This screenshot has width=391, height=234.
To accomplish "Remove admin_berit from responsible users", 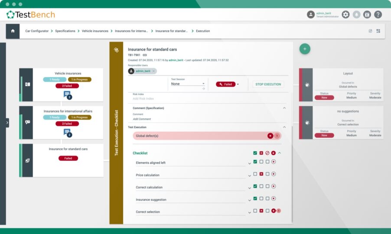I will (153, 71).
